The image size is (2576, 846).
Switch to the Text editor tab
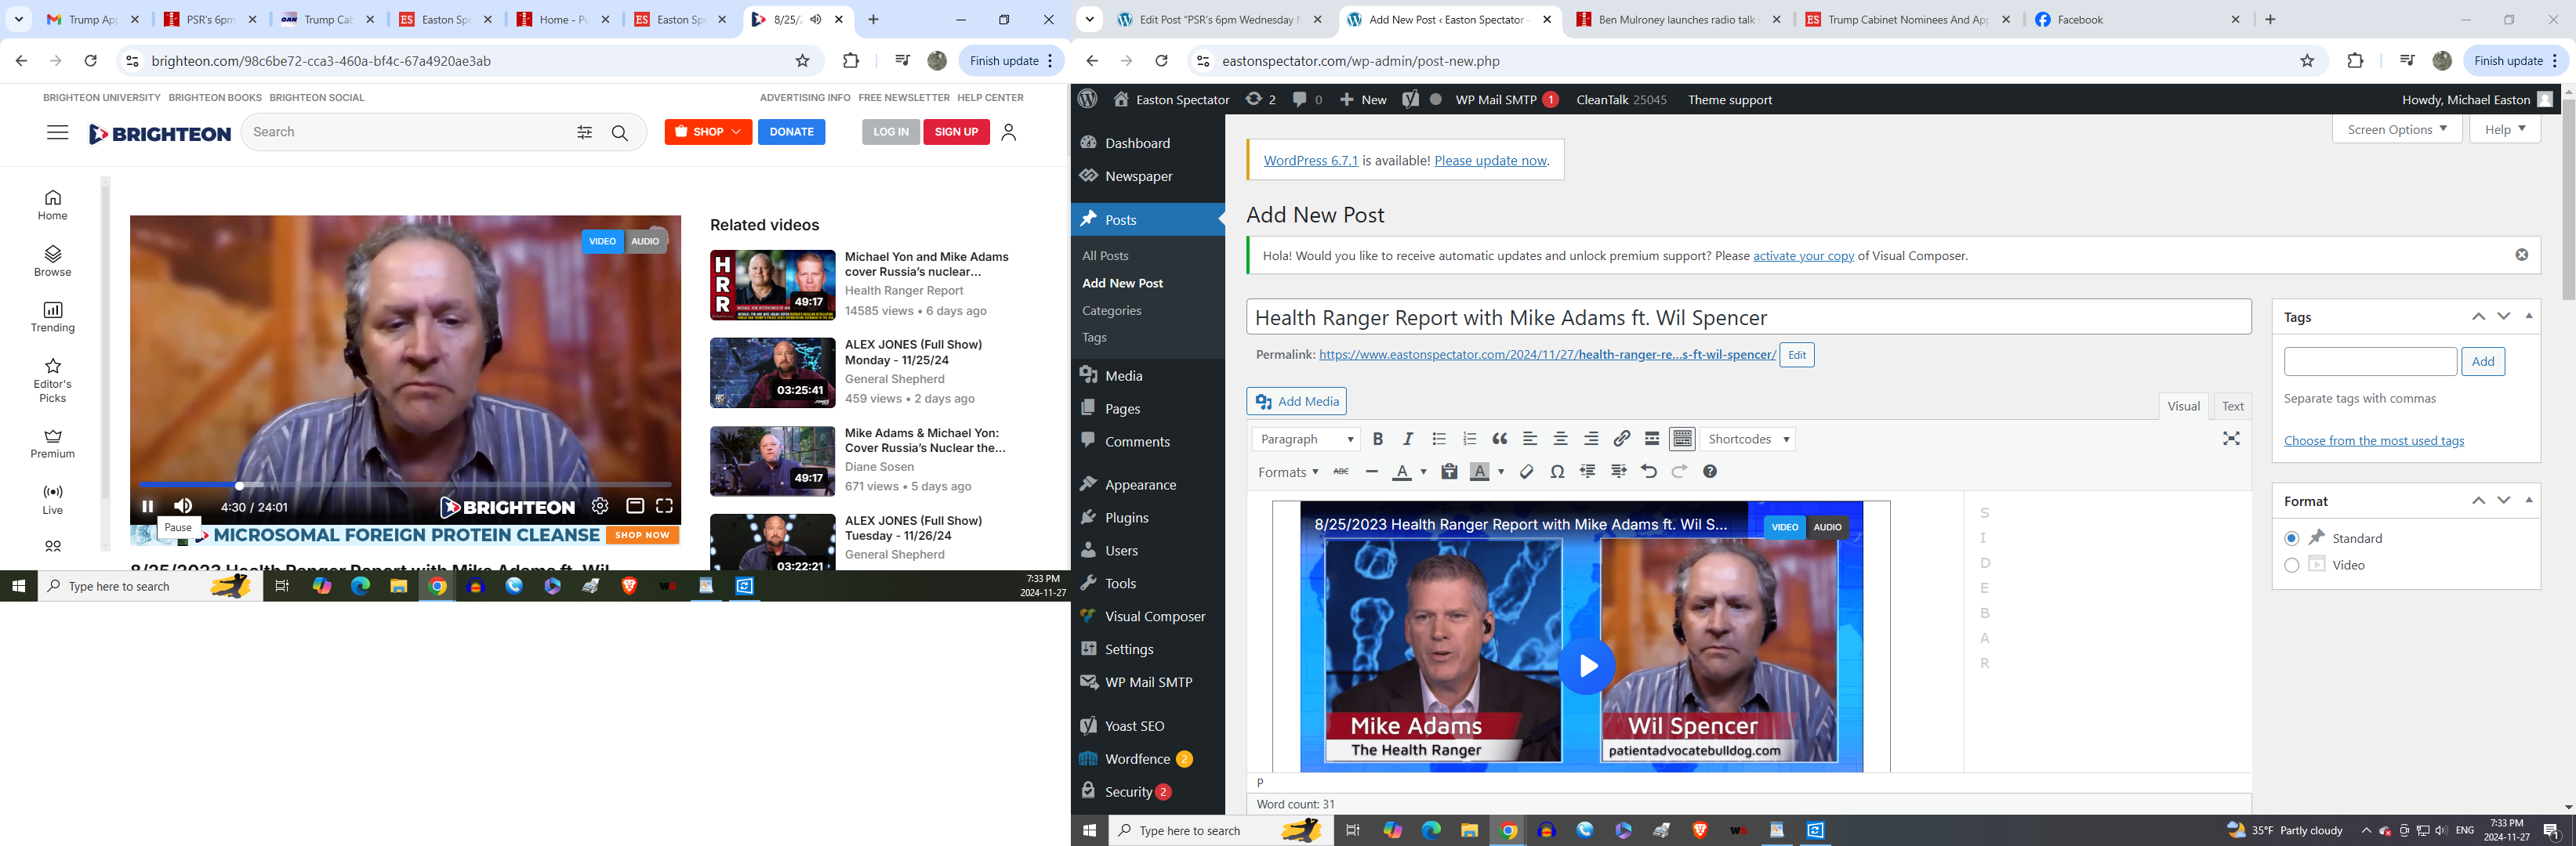2232,406
